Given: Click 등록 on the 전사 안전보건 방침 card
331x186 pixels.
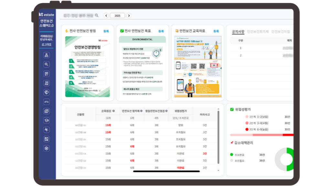Looking at the screenshot, I should pos(106,31).
